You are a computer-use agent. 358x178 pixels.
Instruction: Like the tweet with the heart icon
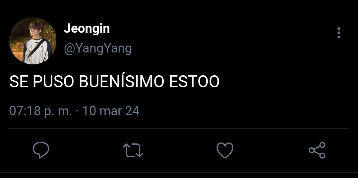pos(225,150)
